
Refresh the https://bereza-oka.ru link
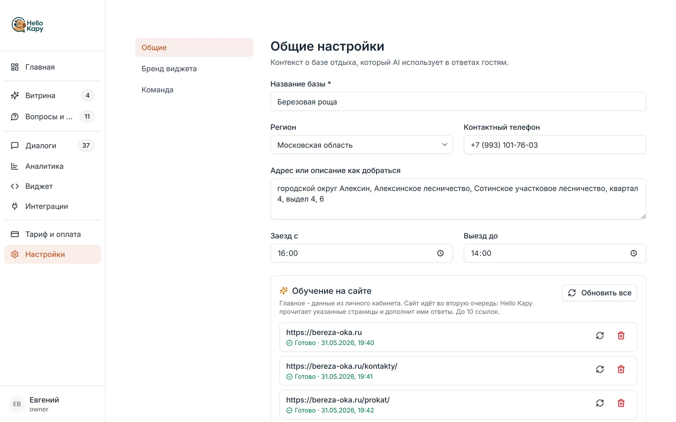tap(600, 335)
